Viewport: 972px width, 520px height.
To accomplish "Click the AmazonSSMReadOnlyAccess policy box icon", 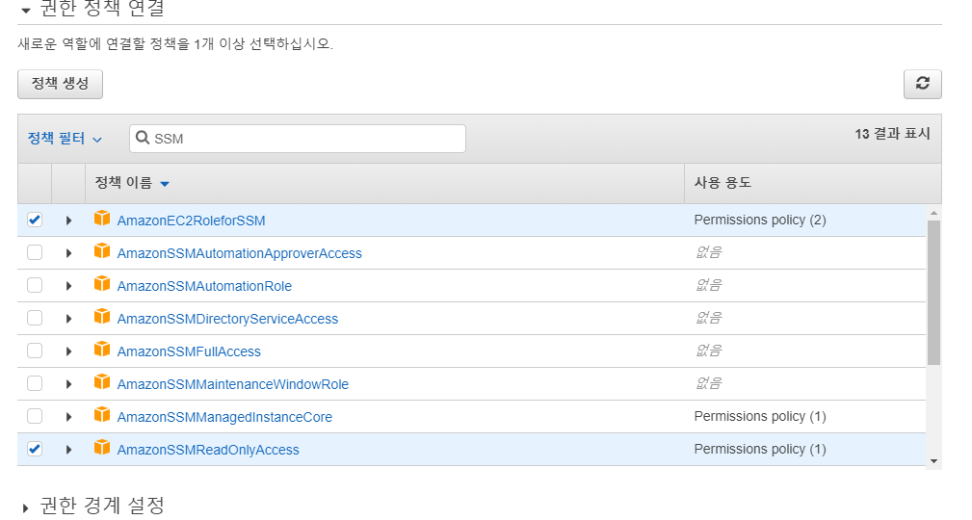I will tap(102, 448).
